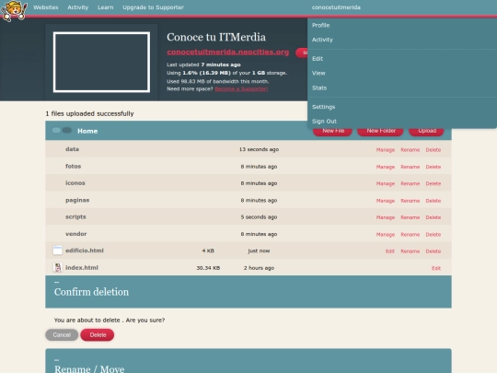497x373 pixels.
Task: Delete the fotos folder
Action: click(433, 167)
